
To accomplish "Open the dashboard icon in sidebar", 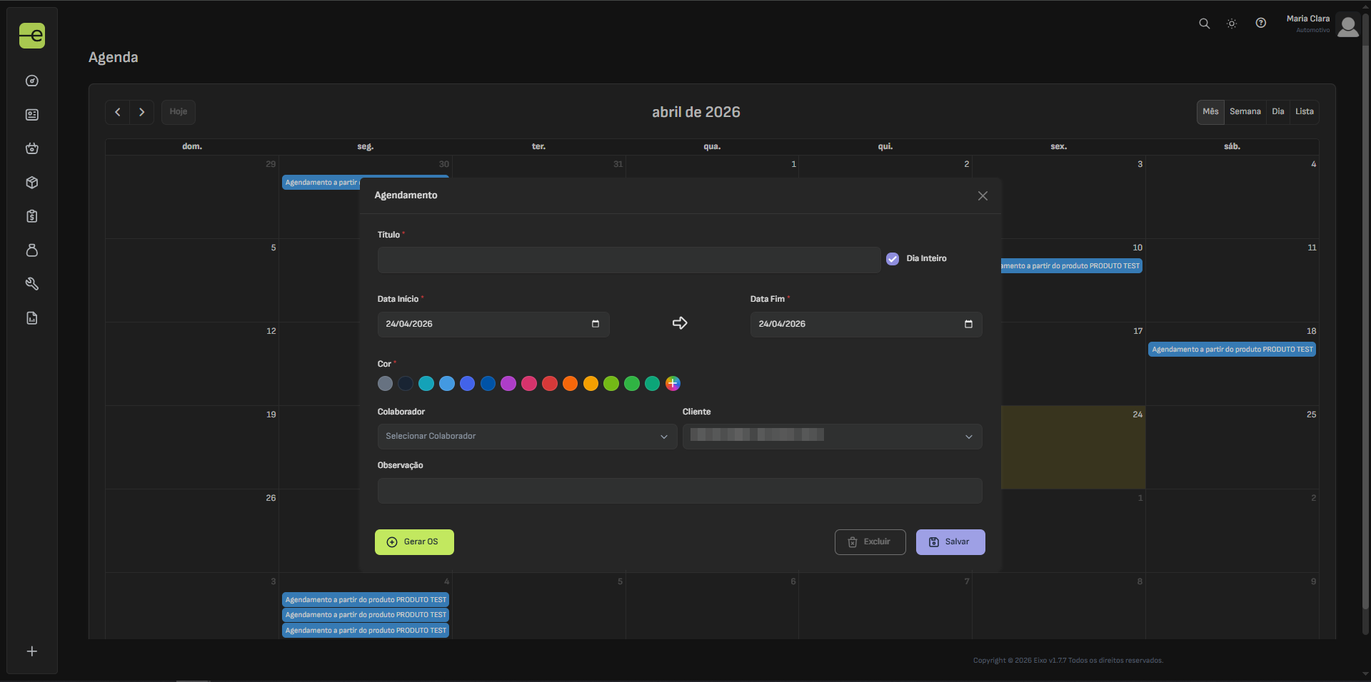I will pyautogui.click(x=32, y=81).
